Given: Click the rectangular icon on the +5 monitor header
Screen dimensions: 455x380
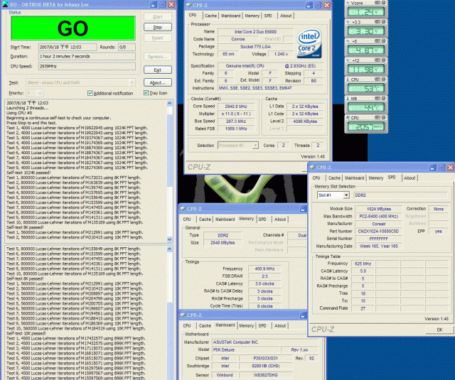Looking at the screenshot, I should tap(378, 41).
